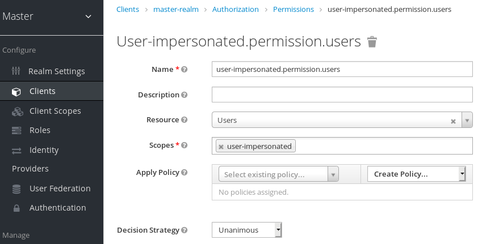Delete permission using the trash icon
The image size is (478, 244).
coord(372,42)
